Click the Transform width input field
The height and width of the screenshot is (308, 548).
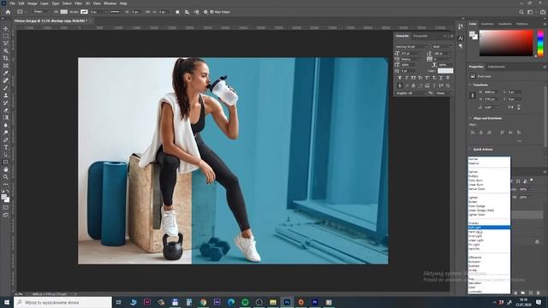tap(491, 92)
